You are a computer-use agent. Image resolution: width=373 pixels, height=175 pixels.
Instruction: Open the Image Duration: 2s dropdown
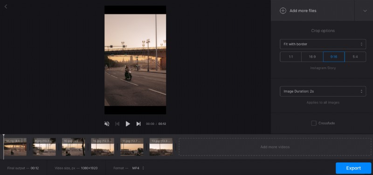(x=323, y=91)
